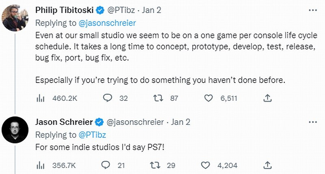Viewport: 325px width, 174px height.
Task: View analytics for Jason Schreier's tweet
Action: 41,165
